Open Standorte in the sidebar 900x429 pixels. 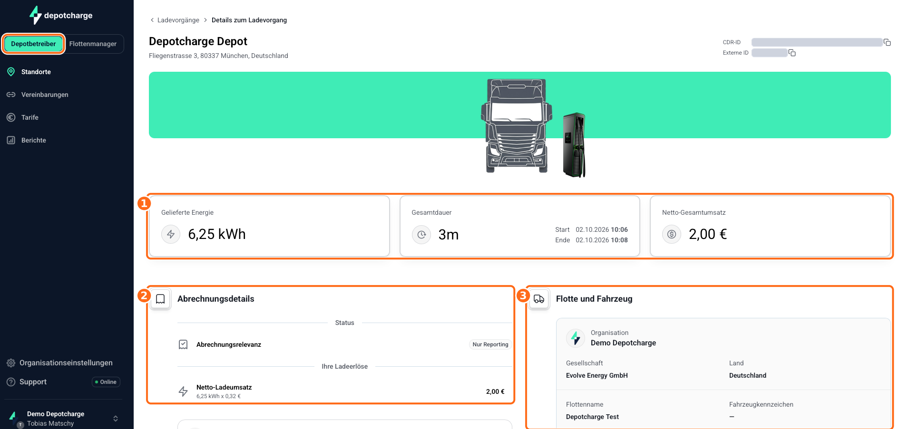36,72
